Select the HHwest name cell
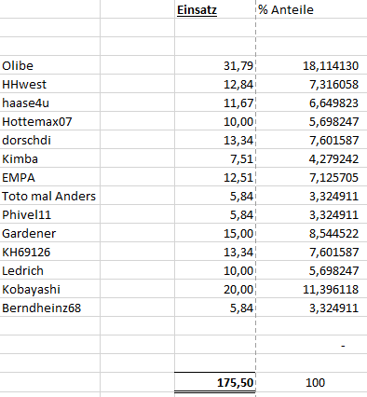 (50, 84)
